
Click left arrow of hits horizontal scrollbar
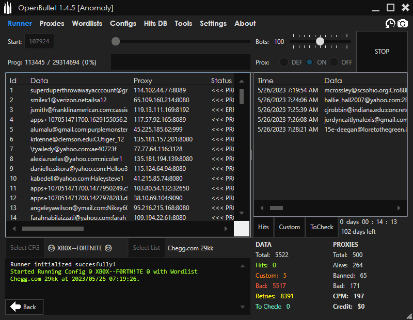[262, 208]
